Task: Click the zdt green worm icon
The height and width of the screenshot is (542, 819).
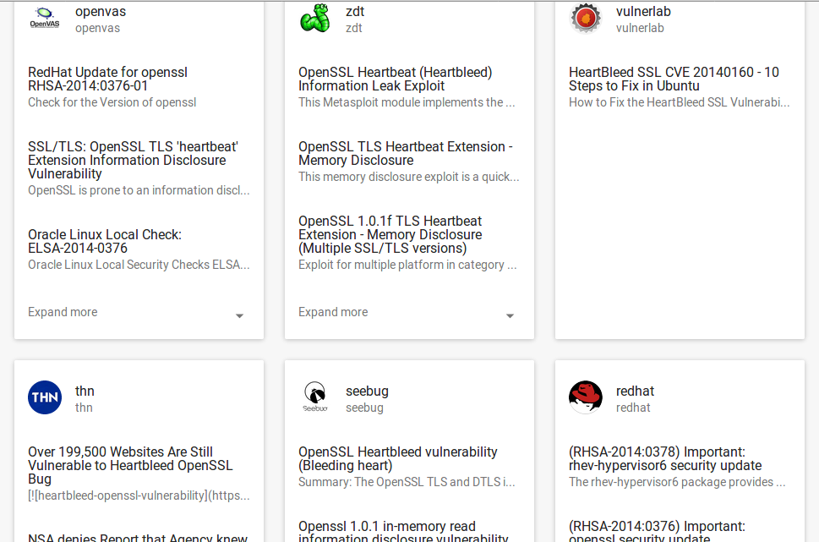Action: click(x=315, y=19)
